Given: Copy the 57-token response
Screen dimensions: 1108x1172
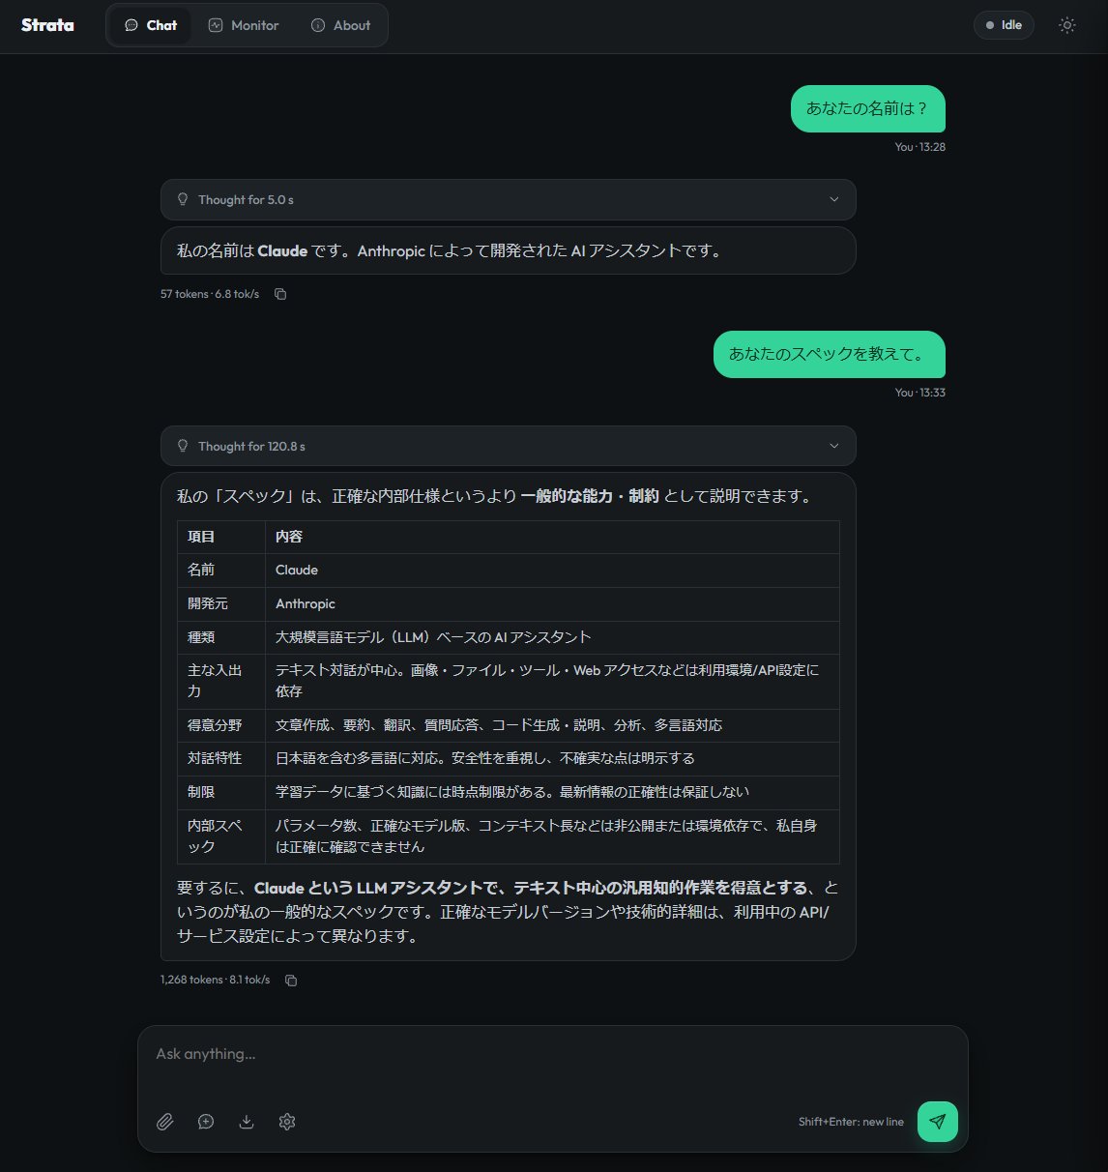Looking at the screenshot, I should point(280,294).
